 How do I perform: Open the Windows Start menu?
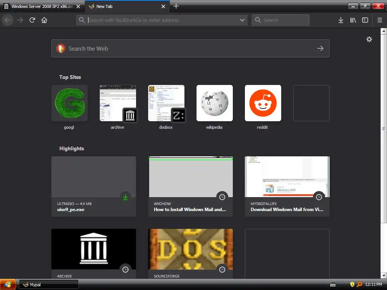point(8,285)
